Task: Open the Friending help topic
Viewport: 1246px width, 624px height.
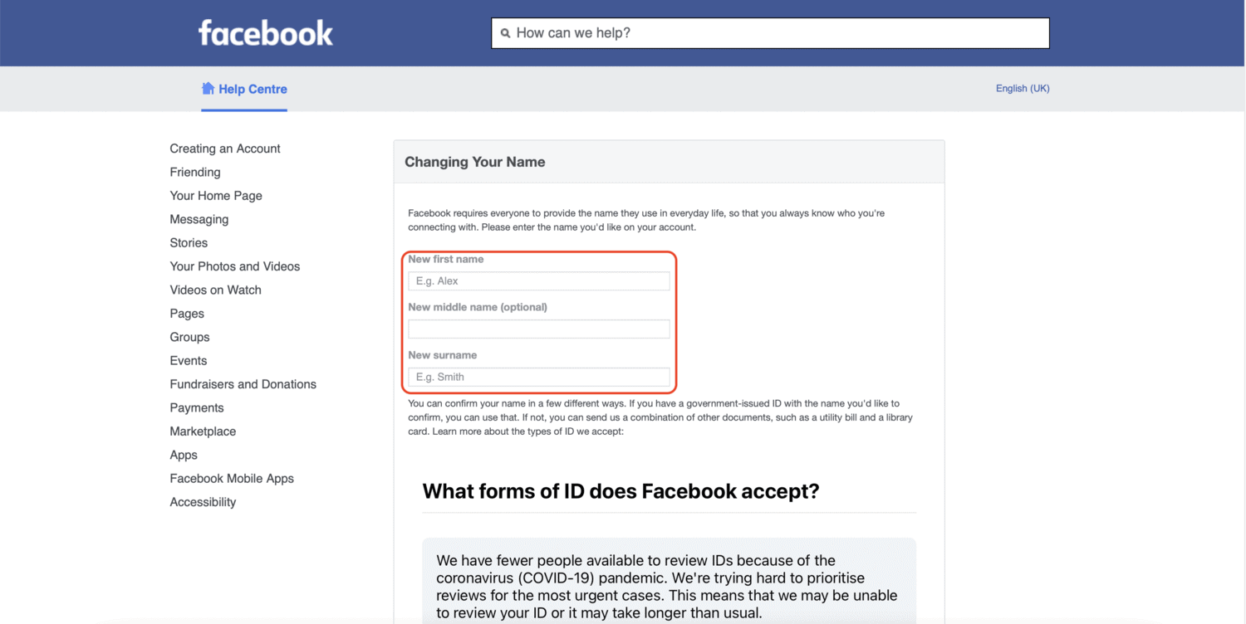Action: point(195,172)
